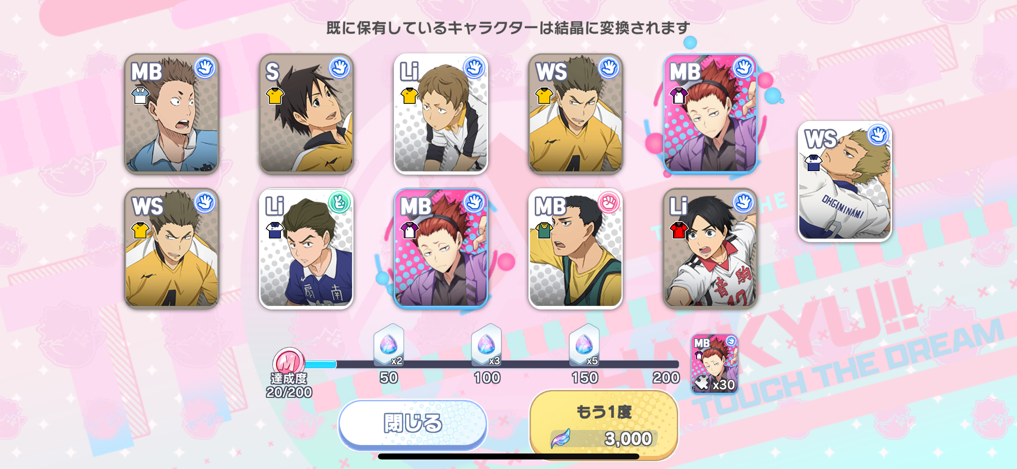
Task: Open the MB x30 puzzle piece reward
Action: coord(715,364)
